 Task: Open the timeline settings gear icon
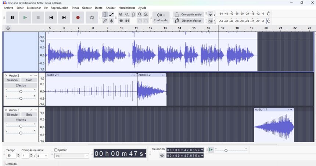pos(8,28)
